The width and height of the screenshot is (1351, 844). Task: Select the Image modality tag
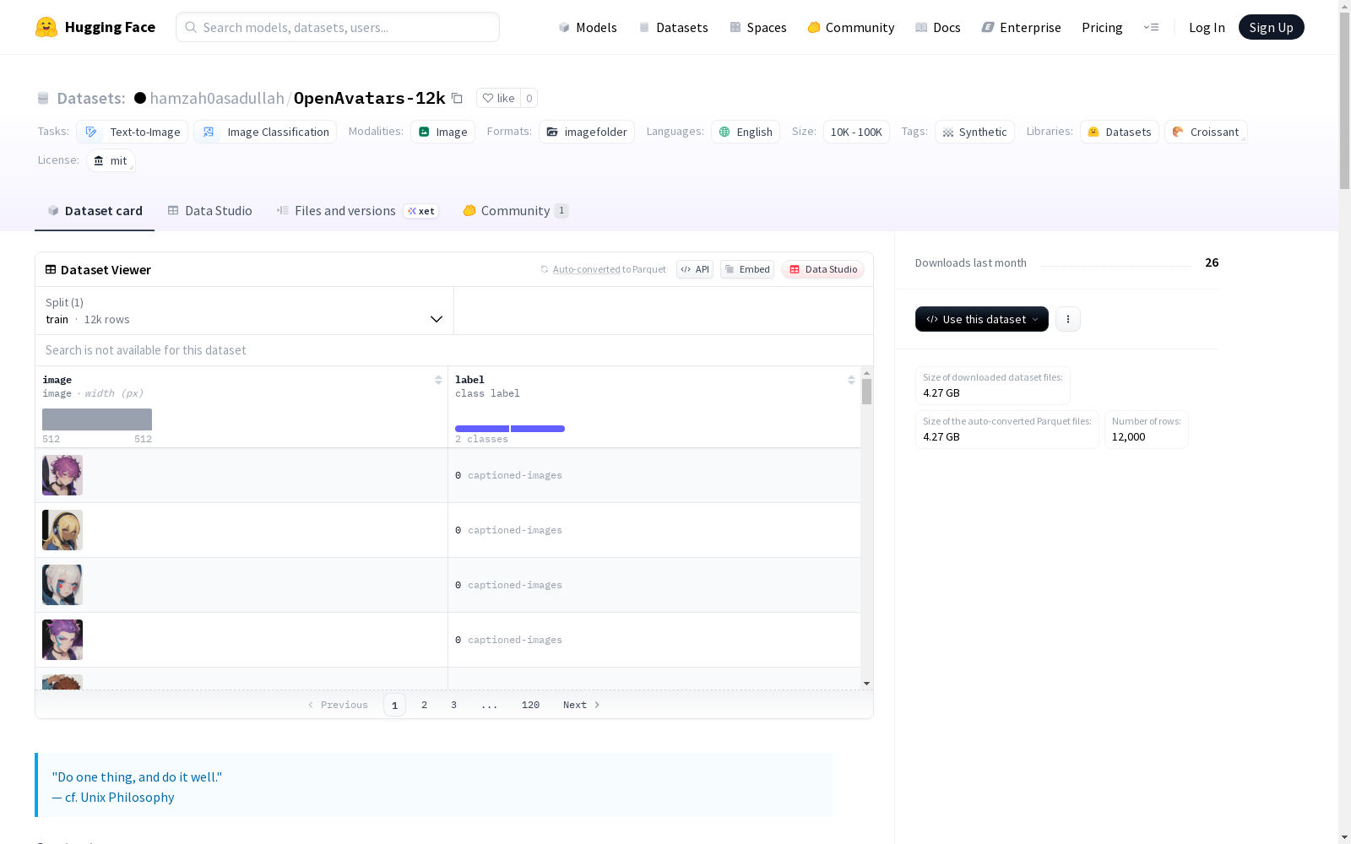[442, 132]
